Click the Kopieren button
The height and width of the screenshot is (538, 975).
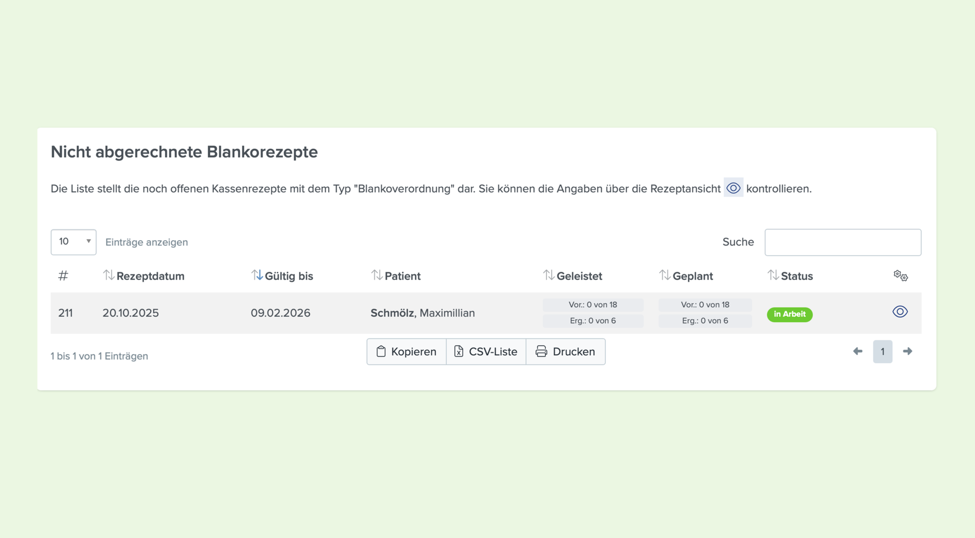click(x=406, y=352)
